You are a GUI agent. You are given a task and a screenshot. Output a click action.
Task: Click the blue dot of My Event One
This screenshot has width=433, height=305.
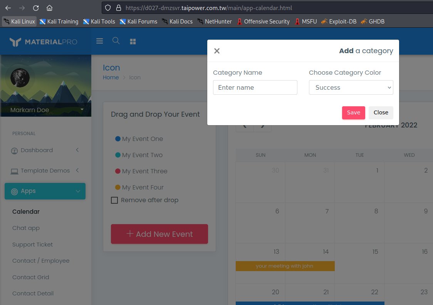(117, 139)
